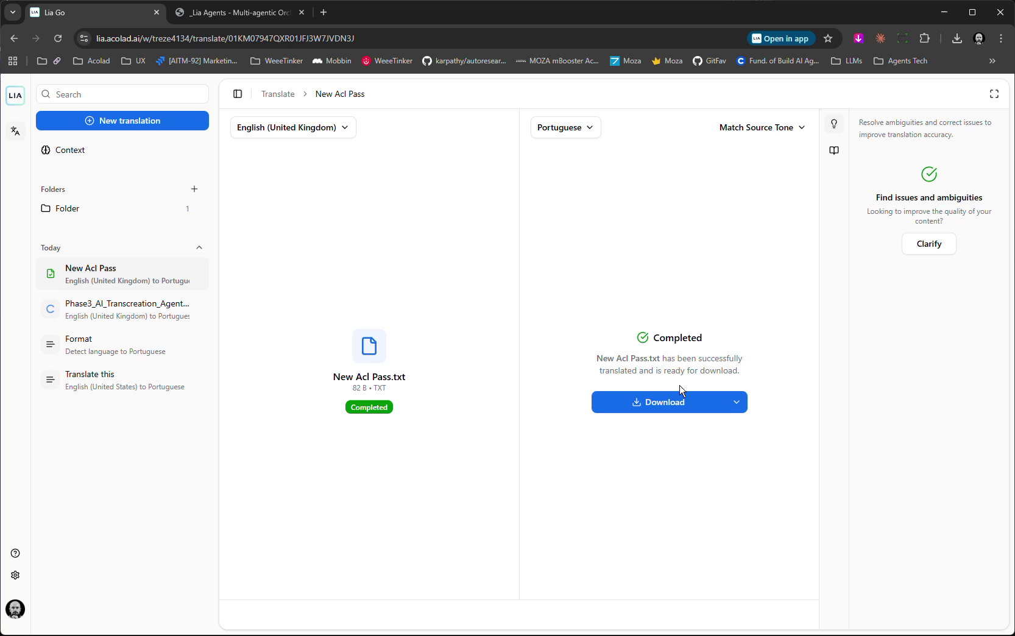The height and width of the screenshot is (636, 1015).
Task: Open the Portuguese target language dropdown
Action: point(565,127)
